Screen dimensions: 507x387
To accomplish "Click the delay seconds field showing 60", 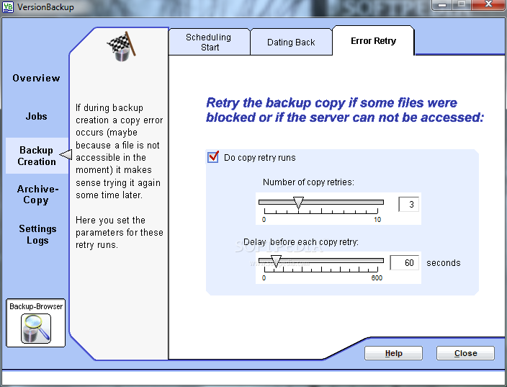I will (x=405, y=262).
